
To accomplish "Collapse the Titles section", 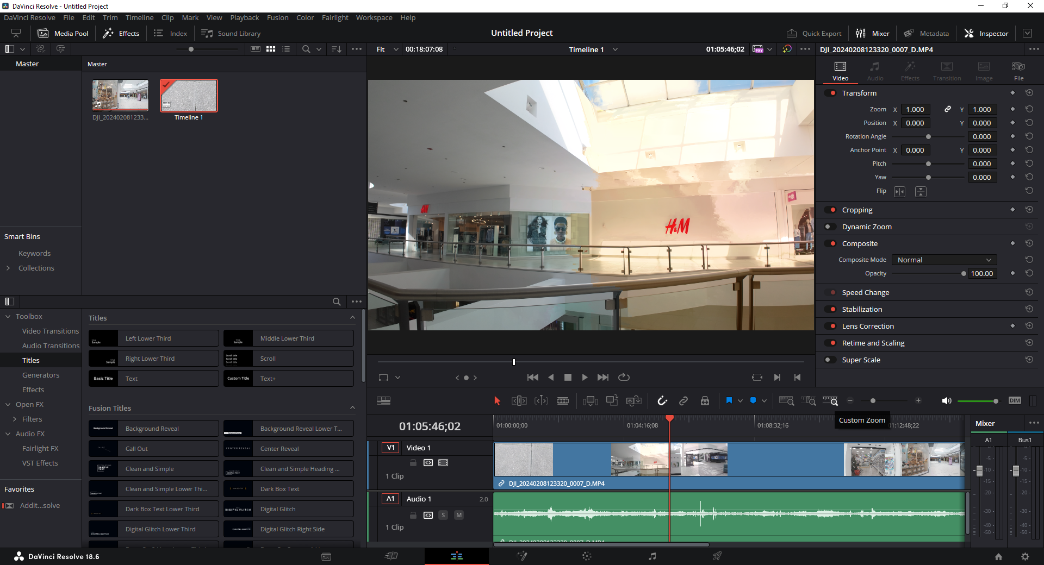I will coord(352,317).
